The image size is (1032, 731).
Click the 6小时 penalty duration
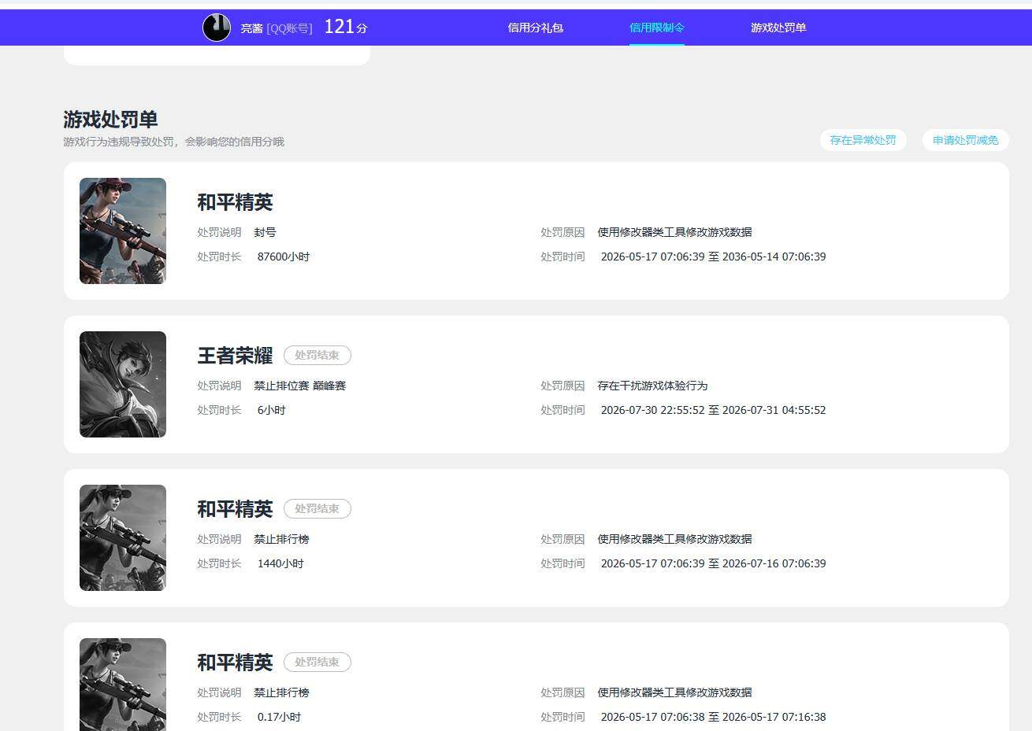[271, 410]
